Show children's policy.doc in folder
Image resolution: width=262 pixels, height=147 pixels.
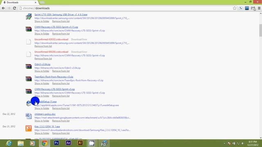click(42, 121)
